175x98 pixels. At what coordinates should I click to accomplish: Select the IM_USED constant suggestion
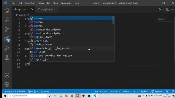pyautogui.click(x=71, y=52)
